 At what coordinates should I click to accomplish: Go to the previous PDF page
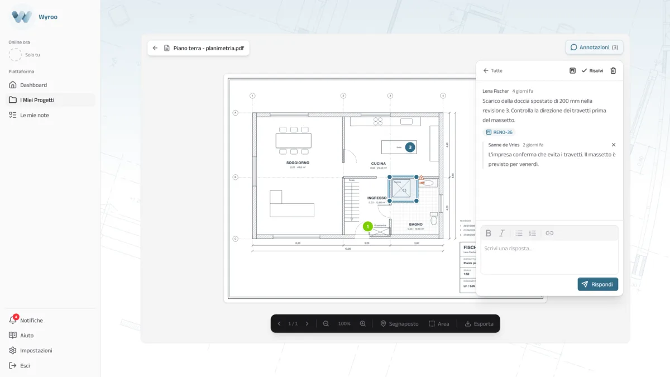pyautogui.click(x=279, y=324)
